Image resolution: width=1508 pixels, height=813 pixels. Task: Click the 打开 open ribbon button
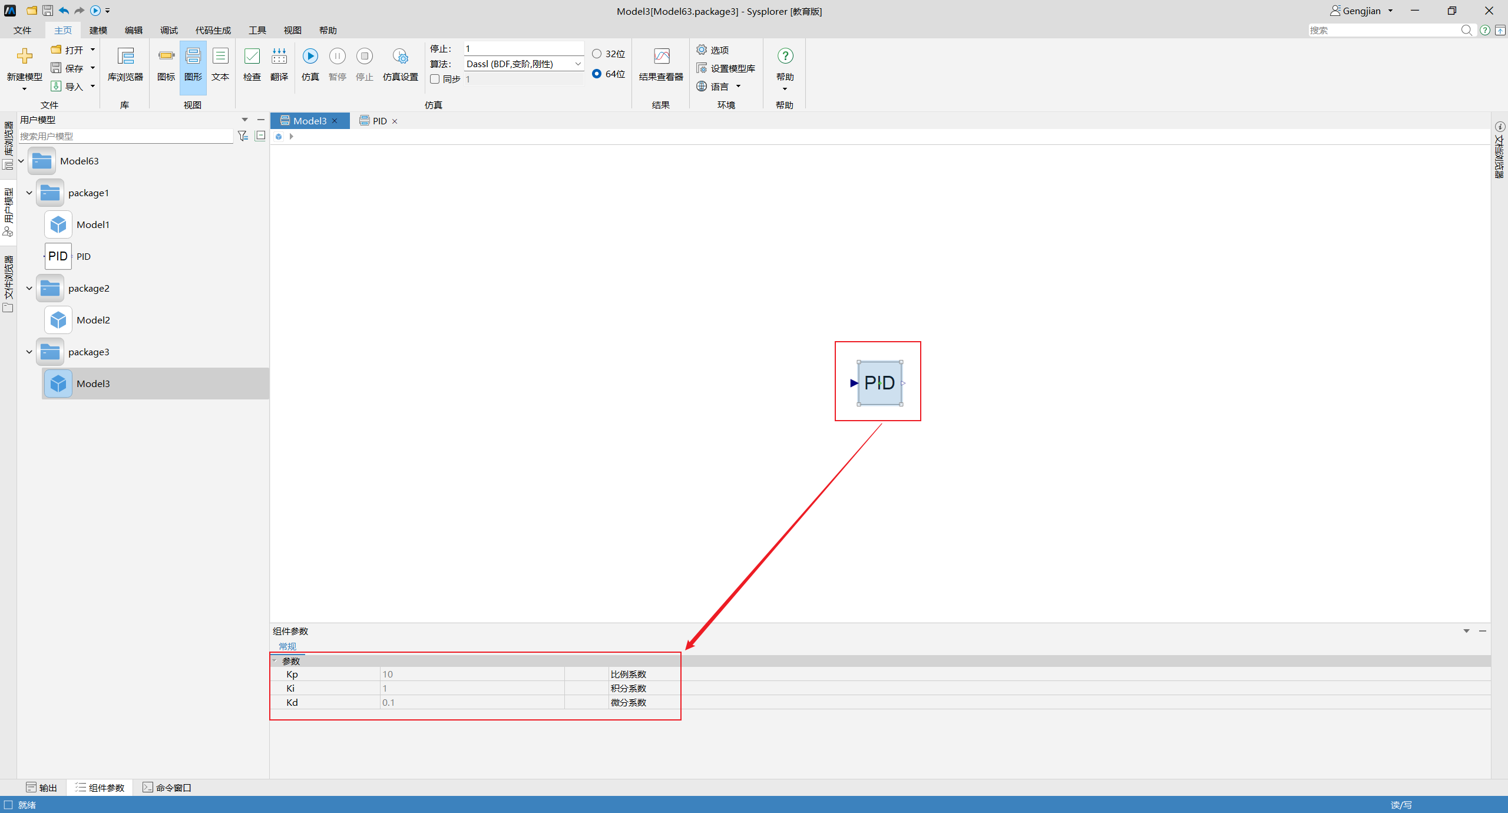[x=67, y=50]
